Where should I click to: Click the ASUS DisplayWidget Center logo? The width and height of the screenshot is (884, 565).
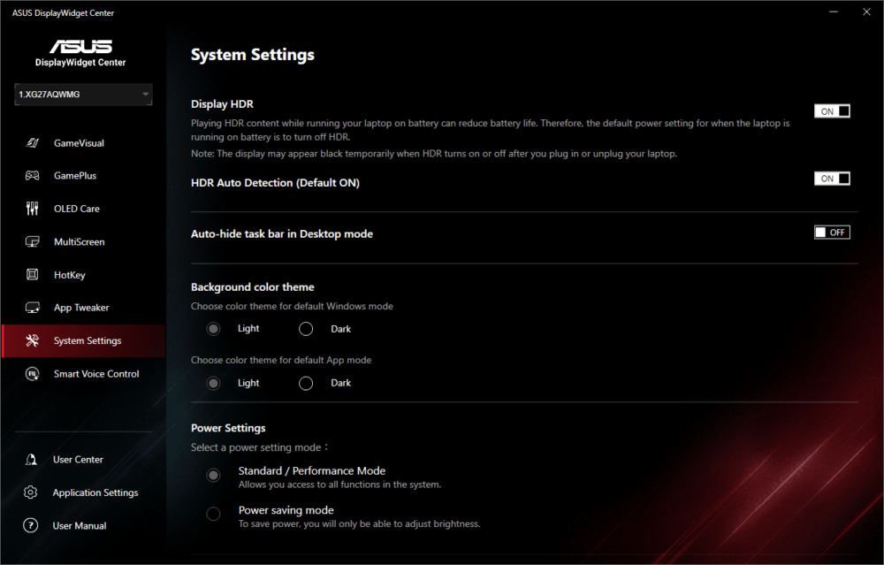pyautogui.click(x=80, y=53)
